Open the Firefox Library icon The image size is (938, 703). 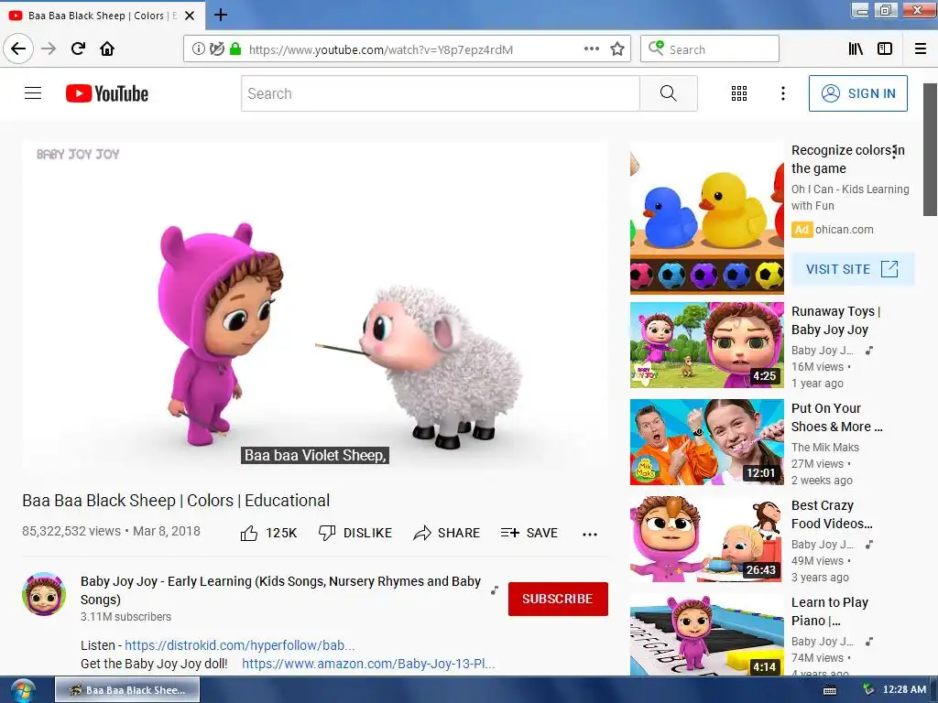[x=856, y=49]
